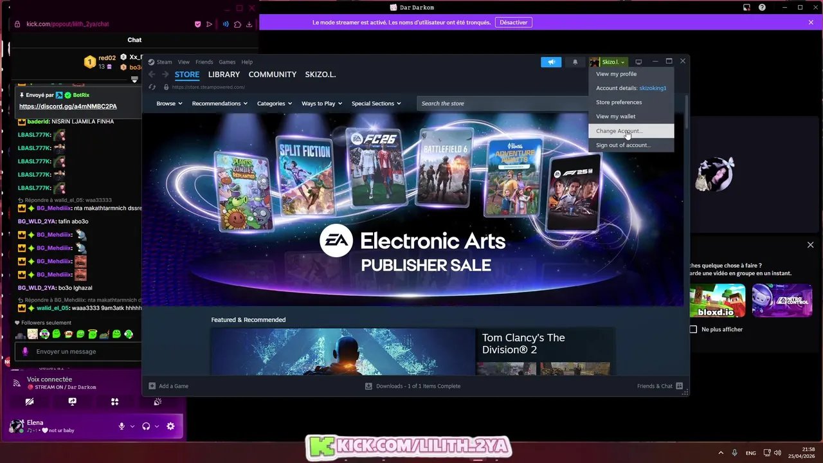Open Steam notifications bell
This screenshot has height=463, width=823.
[x=575, y=62]
